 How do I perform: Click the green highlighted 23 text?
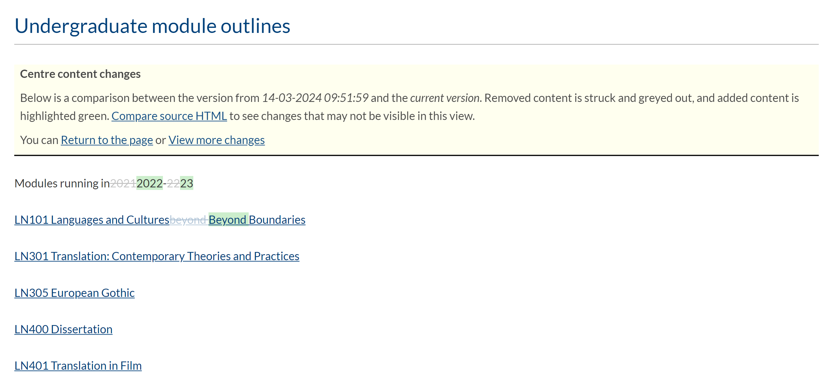187,184
